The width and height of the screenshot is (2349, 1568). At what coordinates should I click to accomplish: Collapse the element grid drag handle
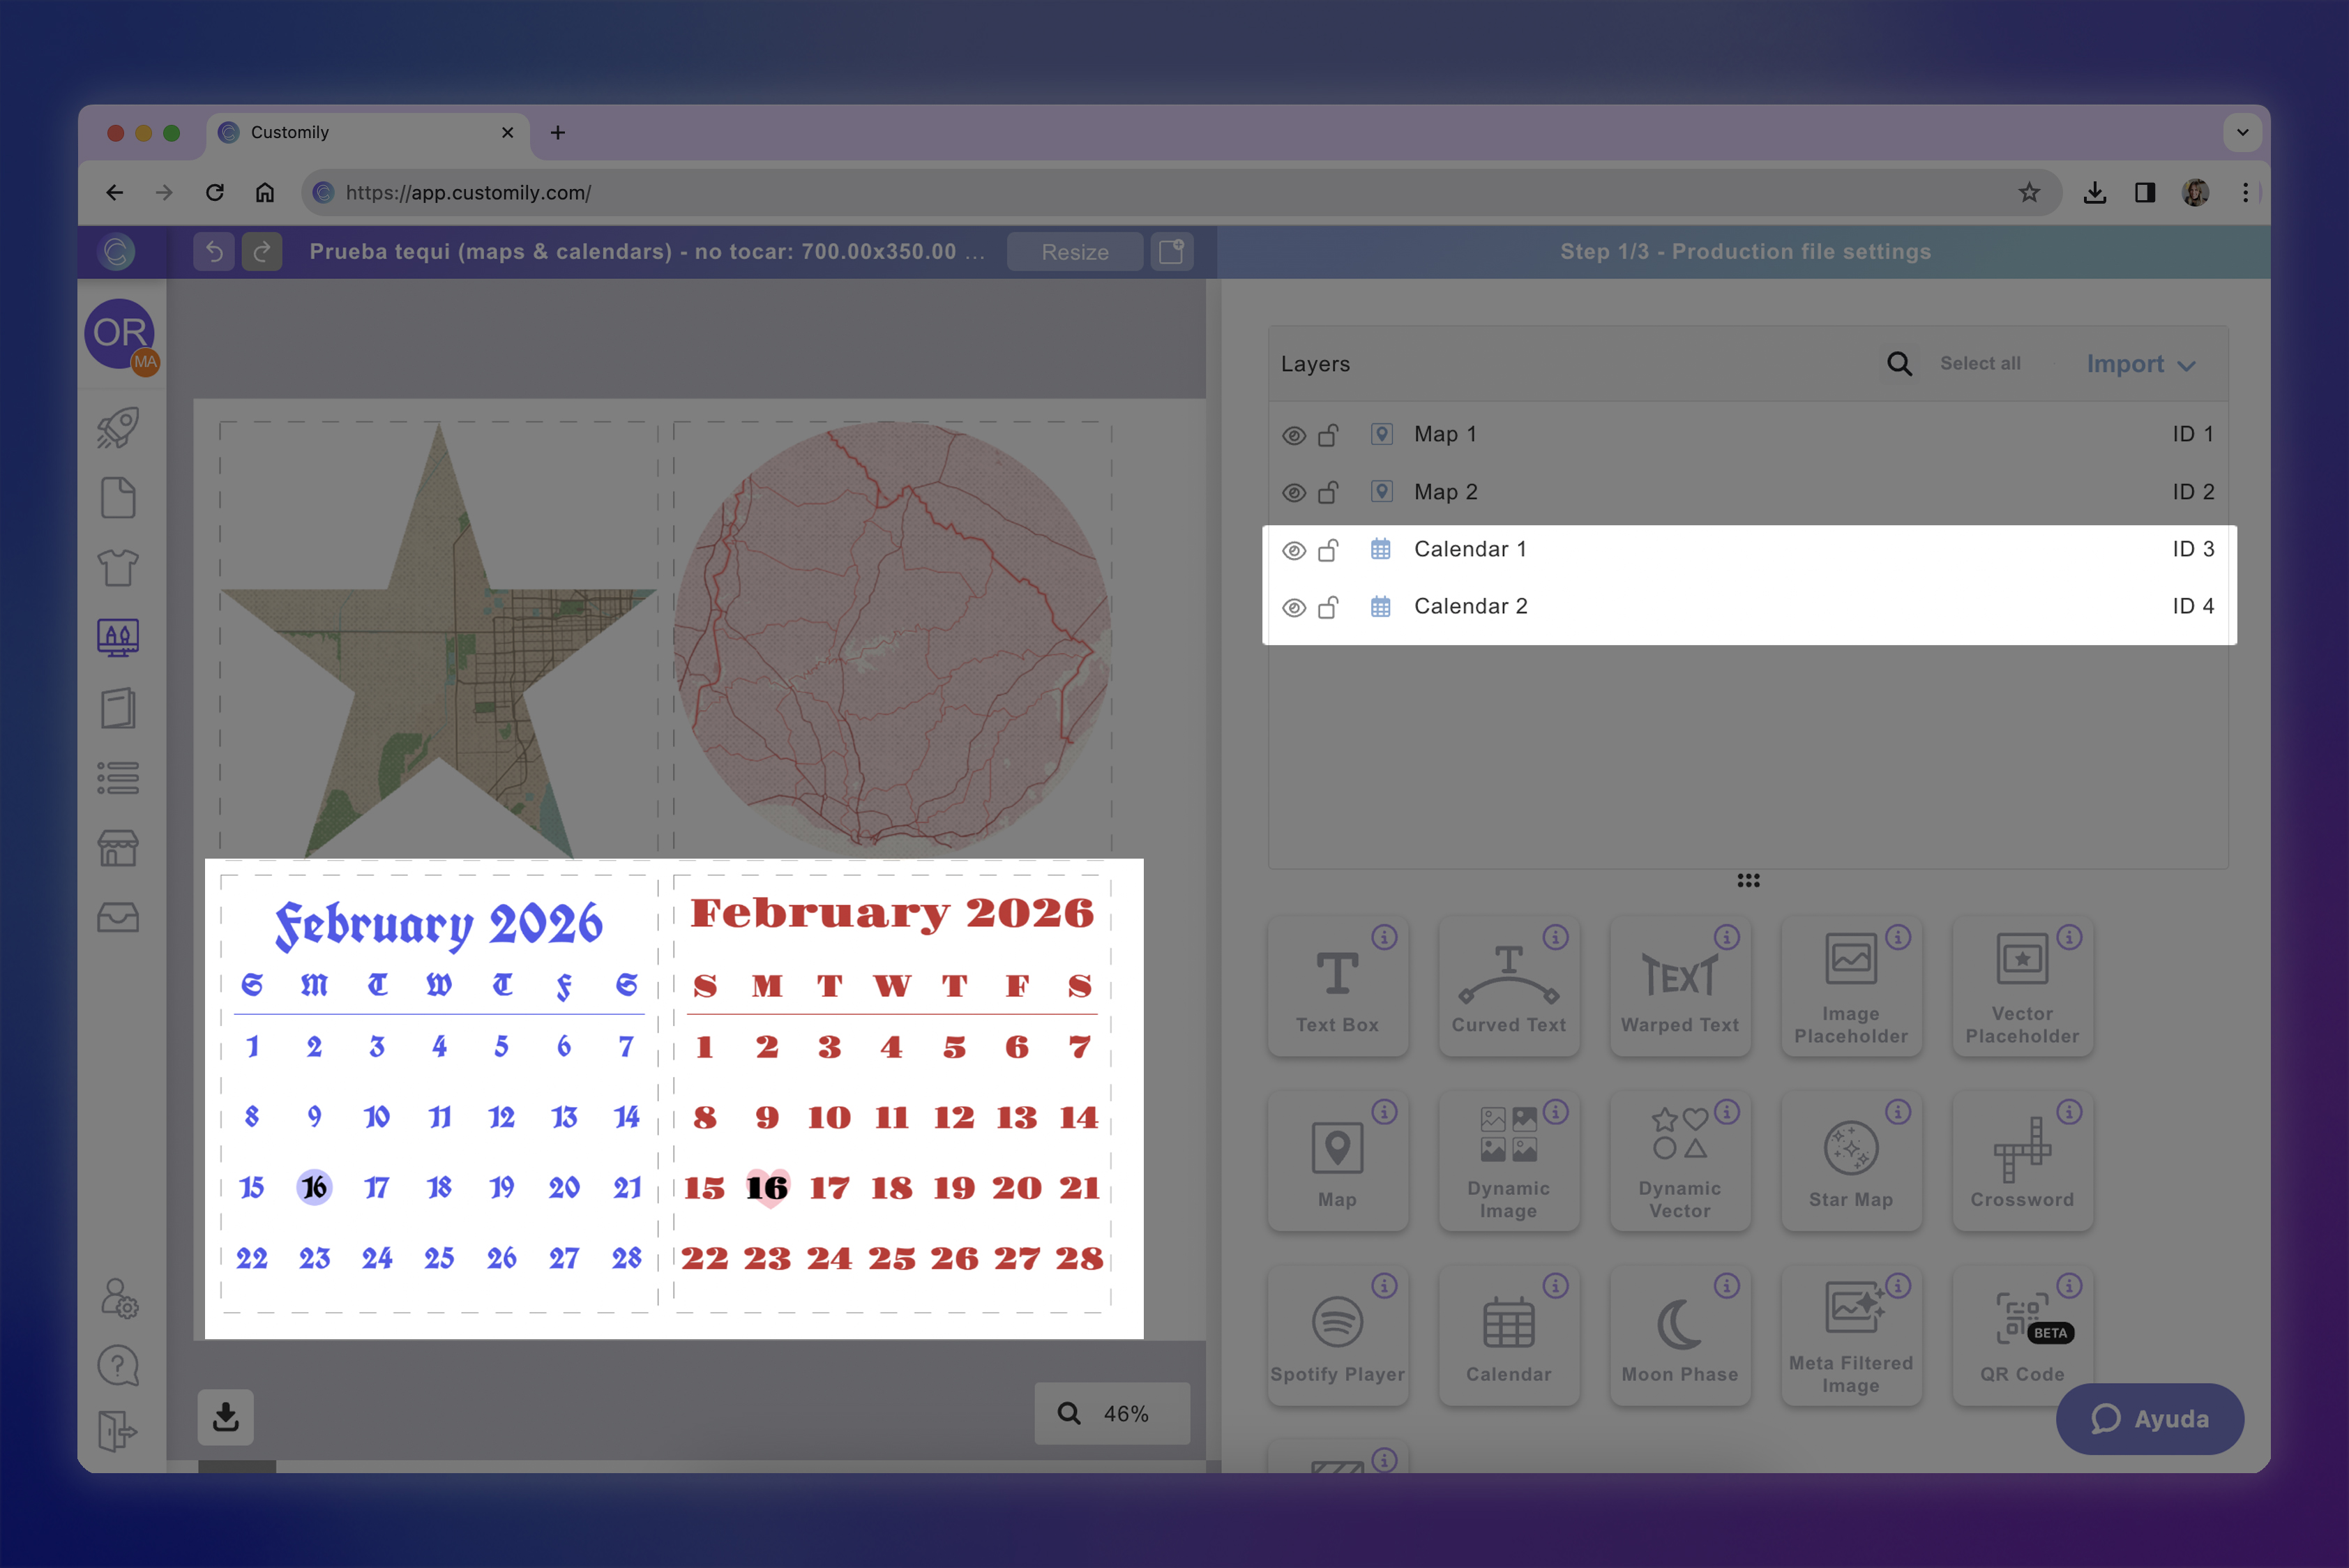pyautogui.click(x=1748, y=880)
